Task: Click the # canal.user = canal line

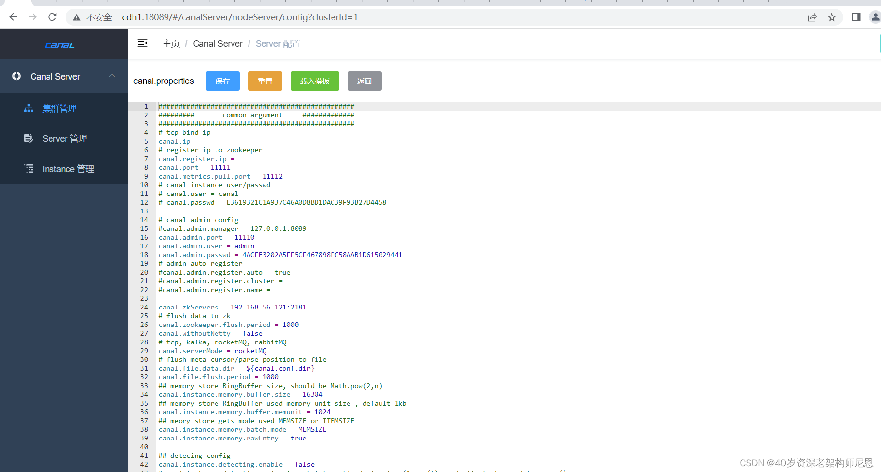Action: click(198, 194)
